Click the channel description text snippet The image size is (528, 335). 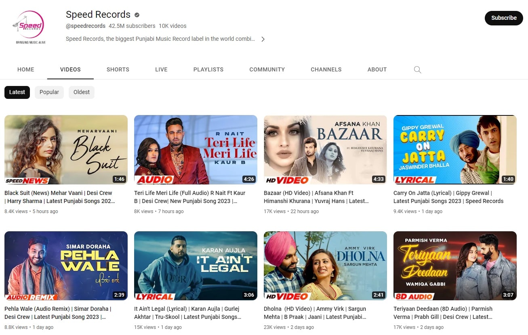coord(160,39)
